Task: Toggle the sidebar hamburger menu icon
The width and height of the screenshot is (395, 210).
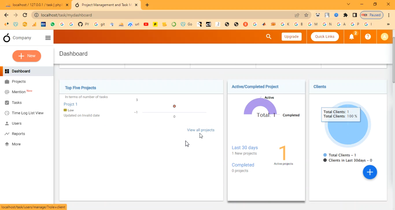Action: 48,38
